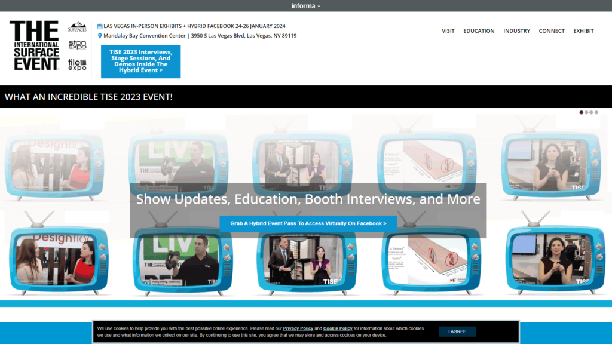Click The International Surface Event logo
The image size is (612, 344).
(35, 45)
